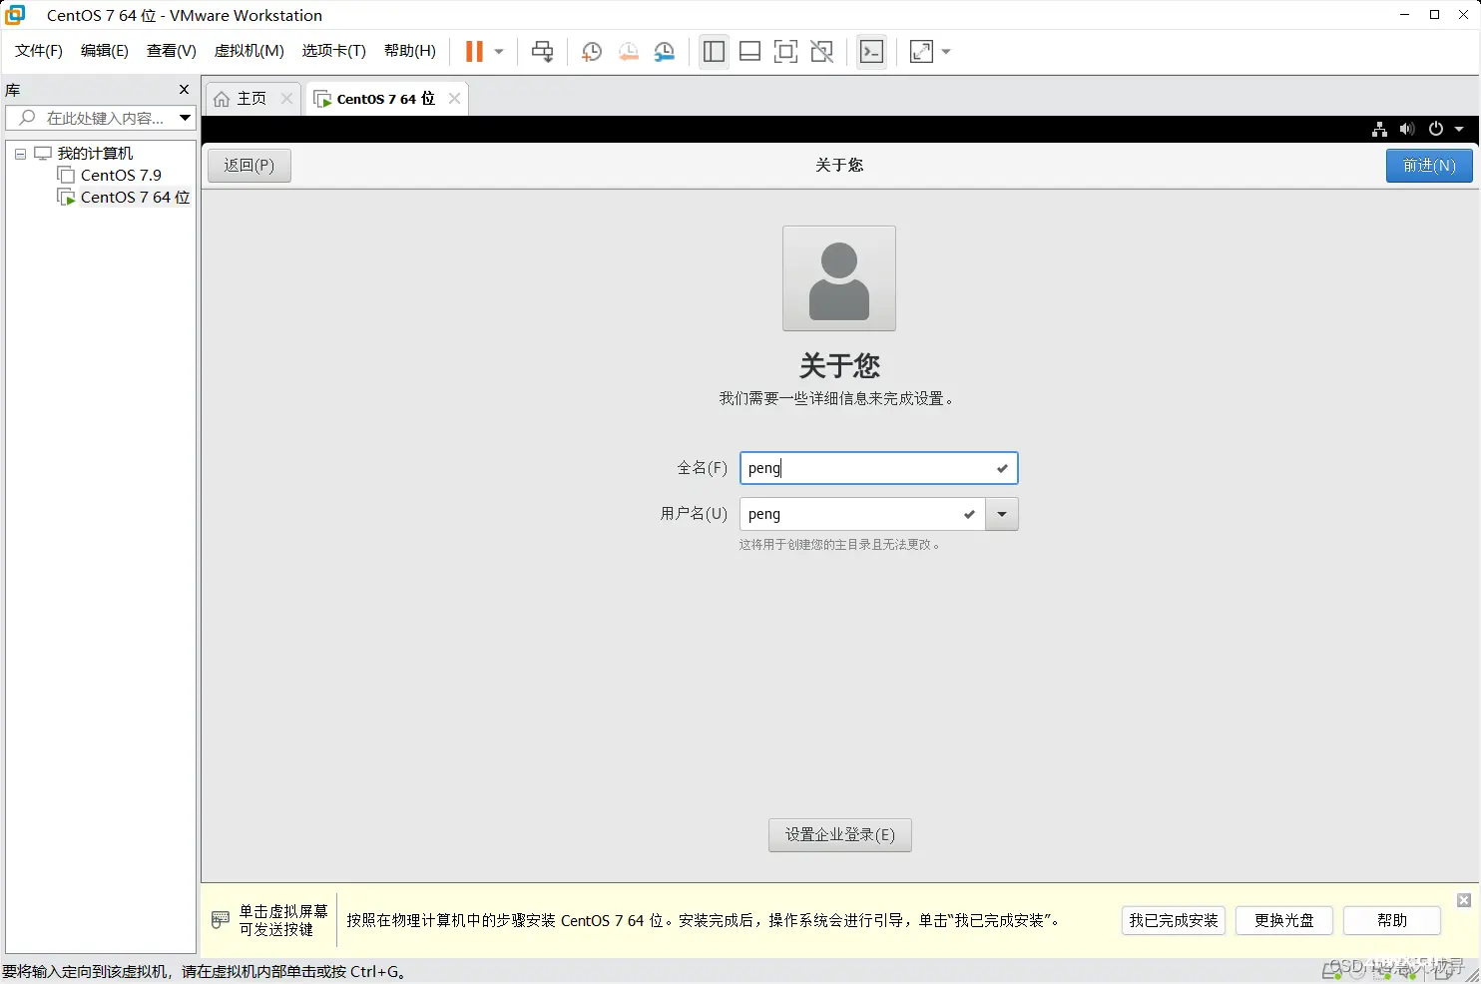
Task: Open the 编辑(E) menu
Action: 105,51
